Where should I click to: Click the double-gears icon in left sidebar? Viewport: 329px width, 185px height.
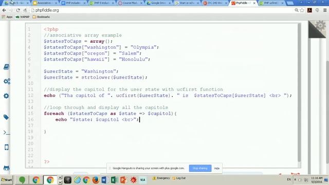tap(7, 81)
